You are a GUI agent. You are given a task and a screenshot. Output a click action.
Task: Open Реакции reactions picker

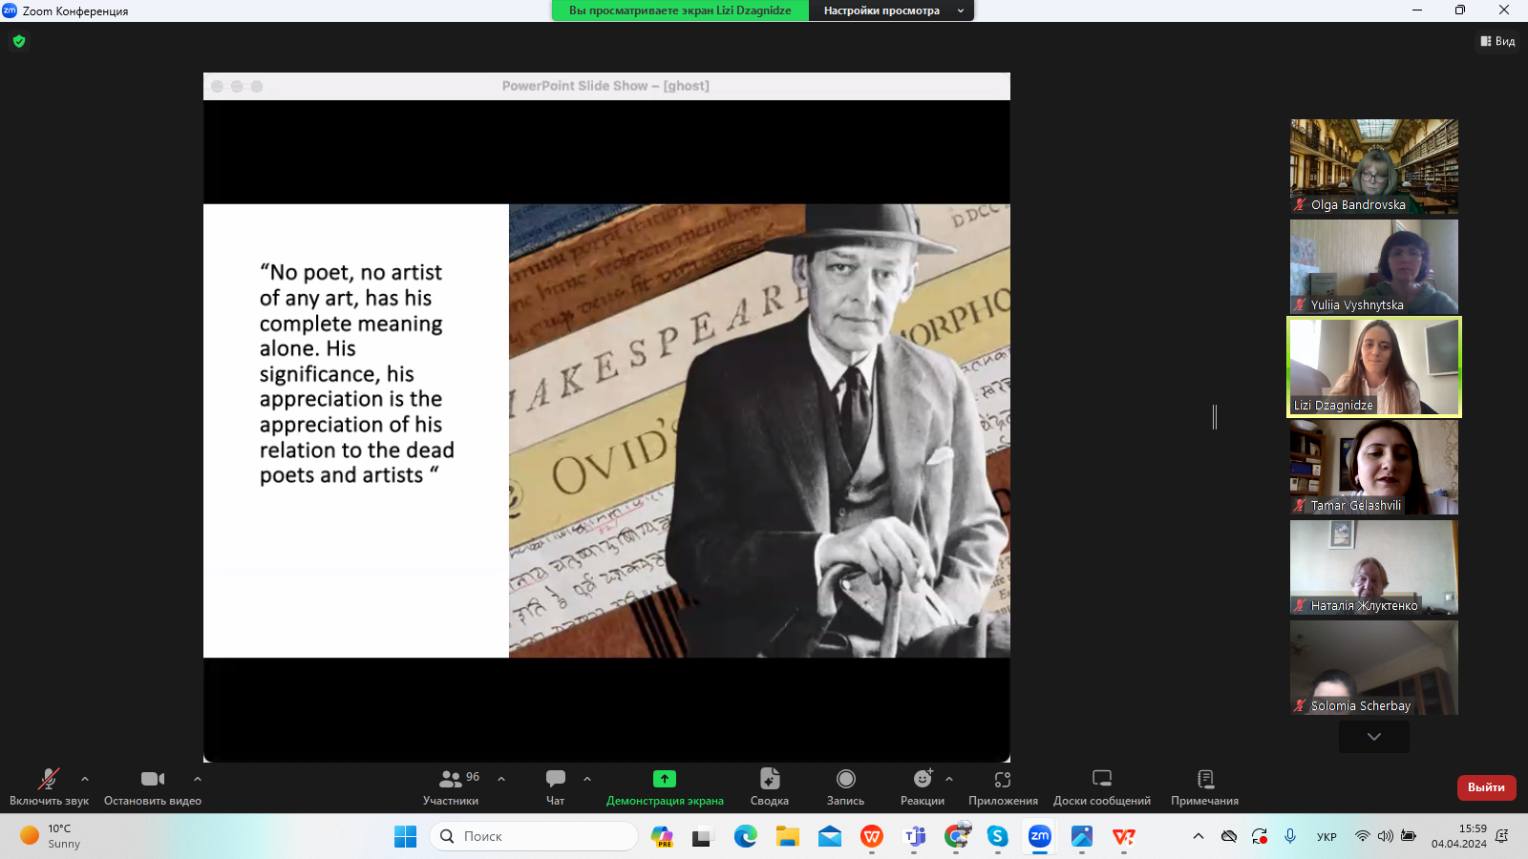(x=922, y=787)
